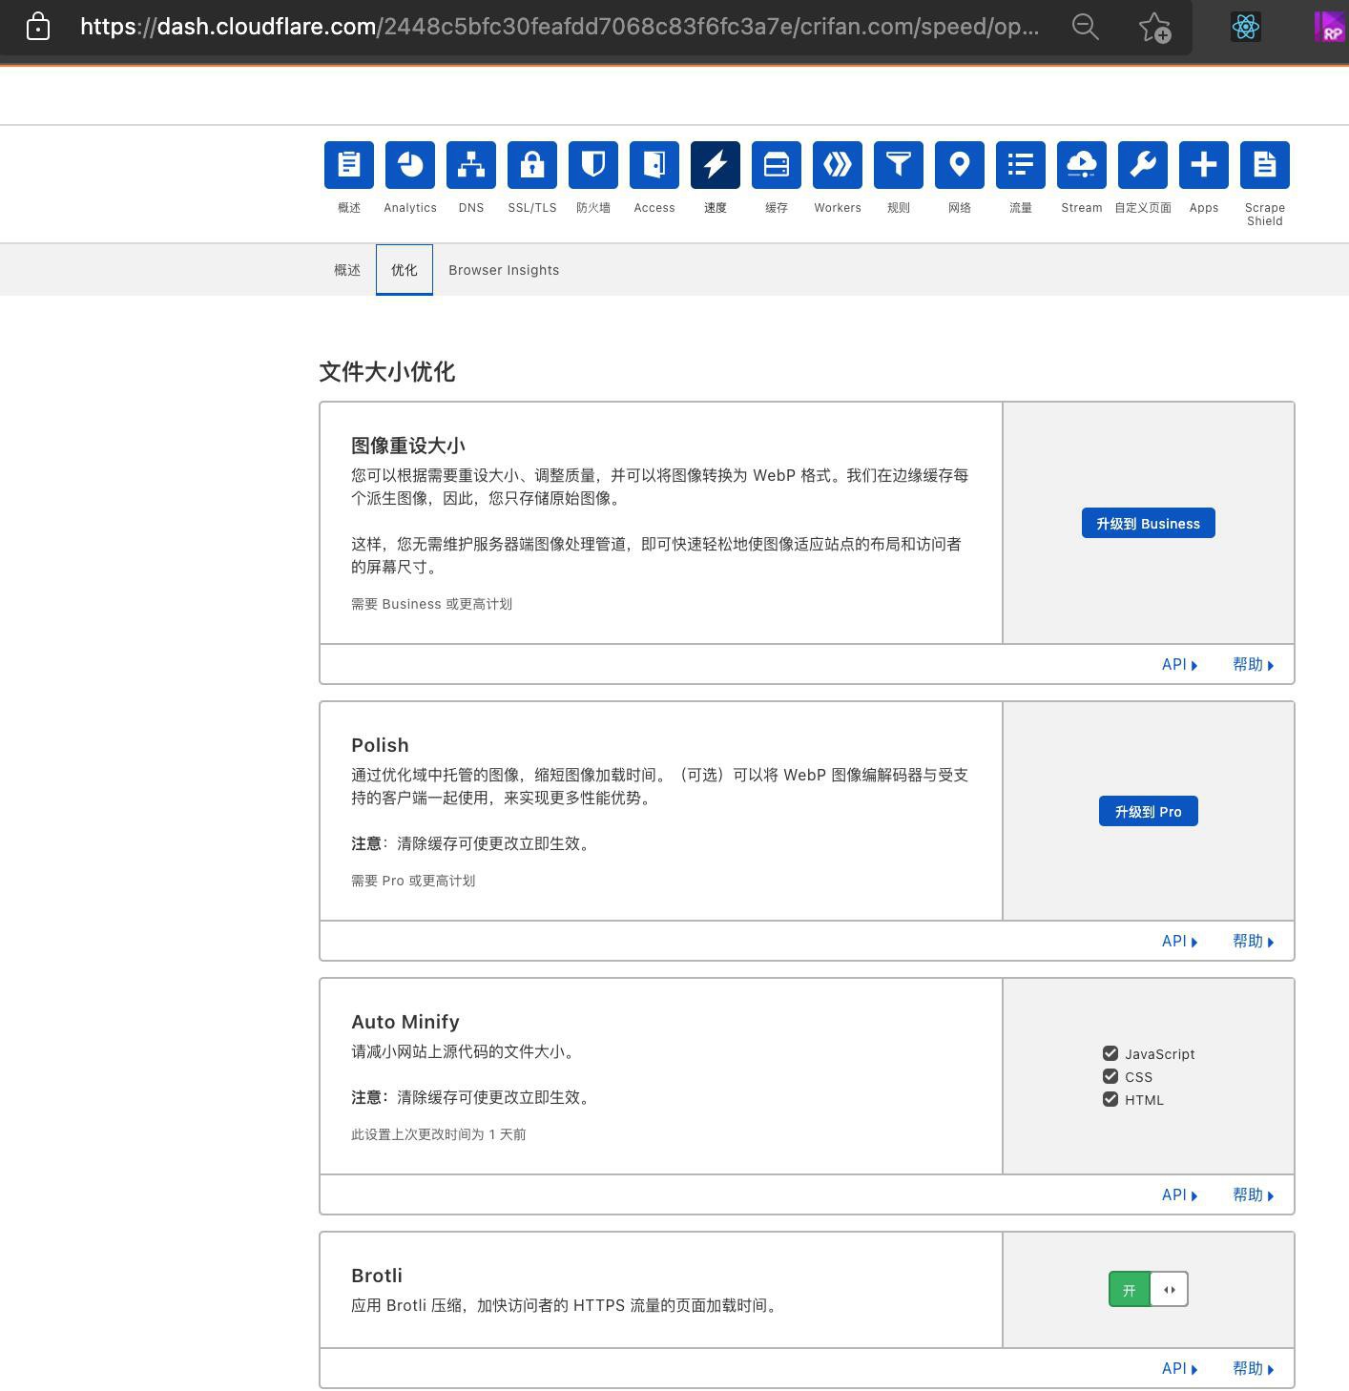Click the Brotli title text
The height and width of the screenshot is (1391, 1349).
[x=377, y=1276]
